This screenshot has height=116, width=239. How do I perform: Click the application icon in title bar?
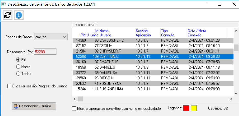[x=4, y=4]
